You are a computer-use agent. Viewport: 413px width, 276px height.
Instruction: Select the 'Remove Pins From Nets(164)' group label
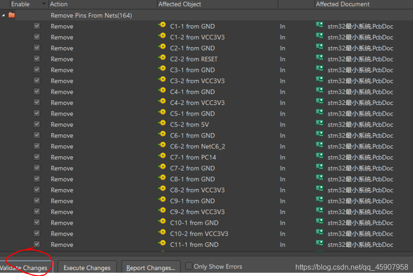(91, 16)
